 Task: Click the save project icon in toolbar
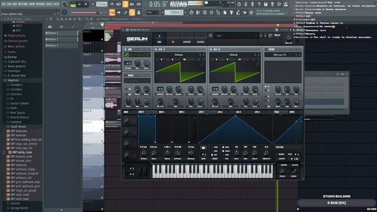click(266, 4)
